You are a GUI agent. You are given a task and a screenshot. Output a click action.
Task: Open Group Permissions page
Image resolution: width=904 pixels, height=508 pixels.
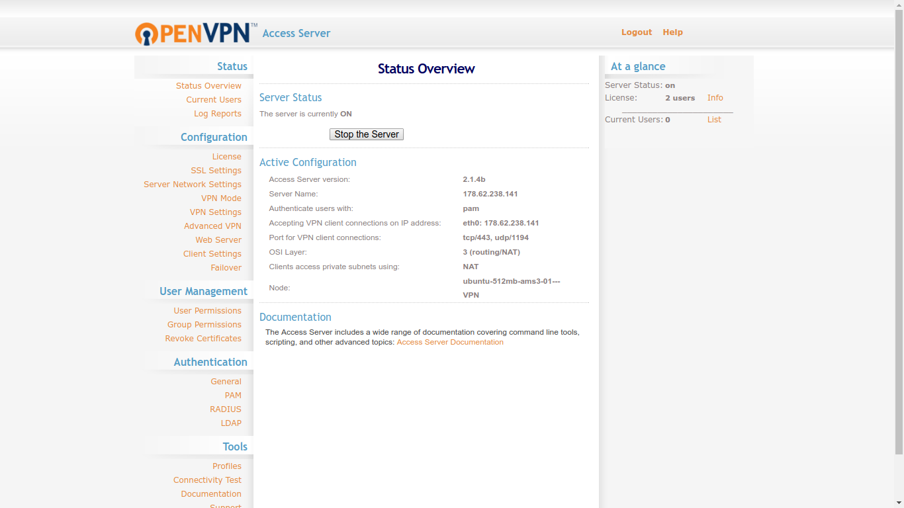[204, 325]
